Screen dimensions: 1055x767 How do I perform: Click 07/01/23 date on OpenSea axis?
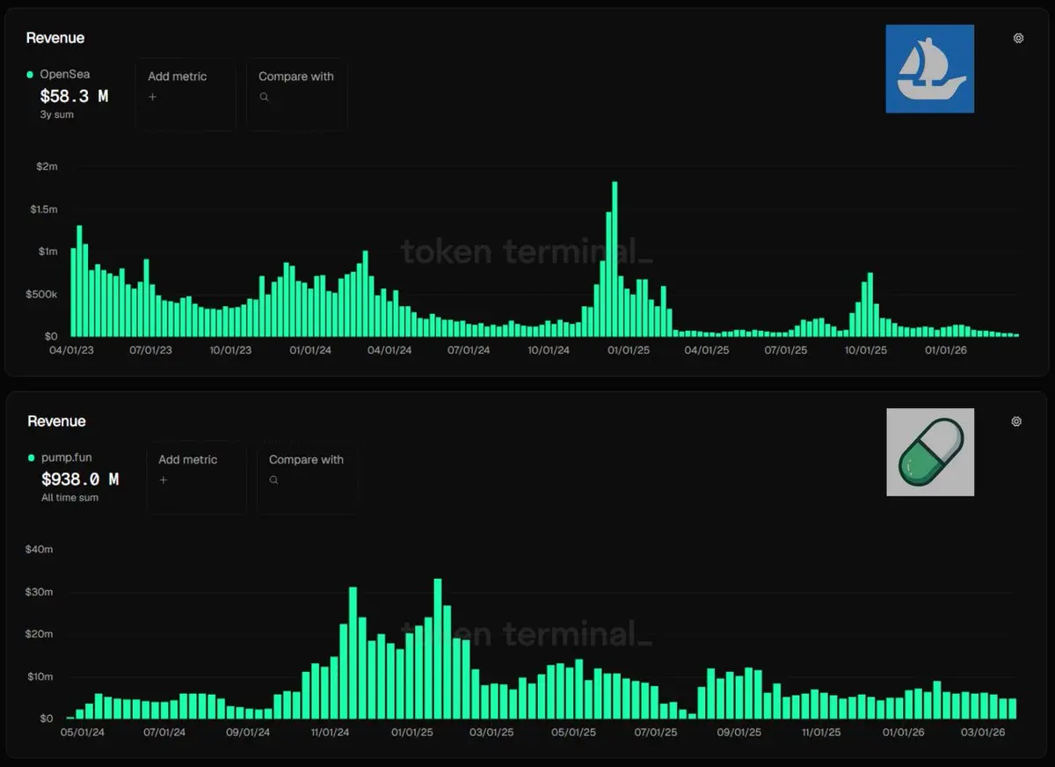150,350
